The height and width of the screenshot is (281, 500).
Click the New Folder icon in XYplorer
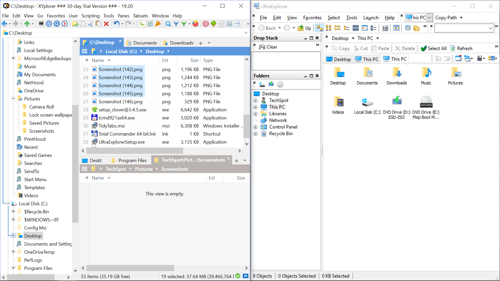[x=75, y=24]
